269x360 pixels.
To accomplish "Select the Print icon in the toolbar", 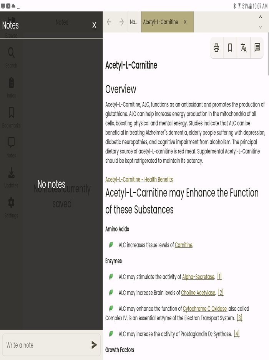I will pyautogui.click(x=216, y=48).
